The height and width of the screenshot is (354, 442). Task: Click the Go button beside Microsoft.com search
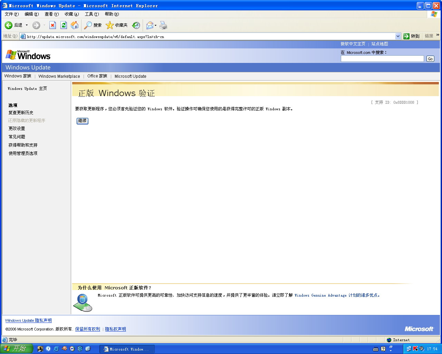430,59
